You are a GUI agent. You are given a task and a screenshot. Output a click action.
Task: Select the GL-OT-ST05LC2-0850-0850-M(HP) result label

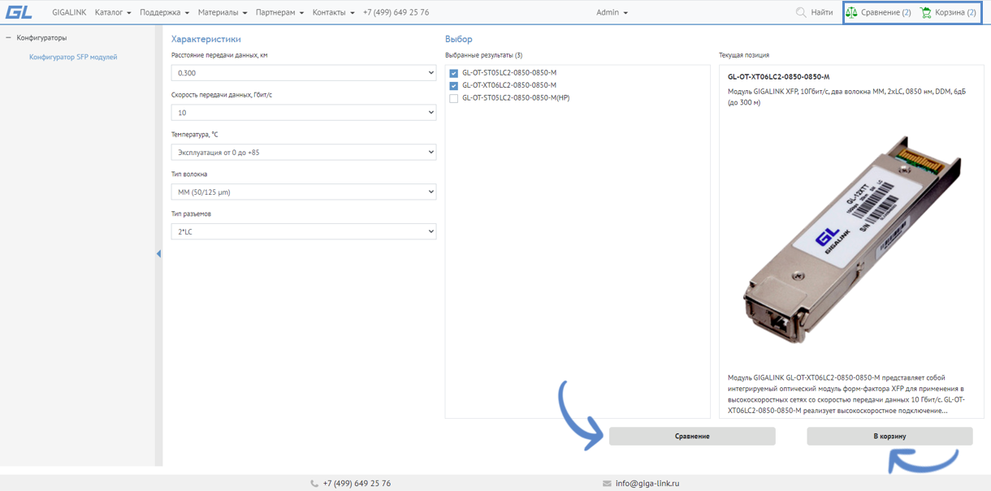point(516,98)
